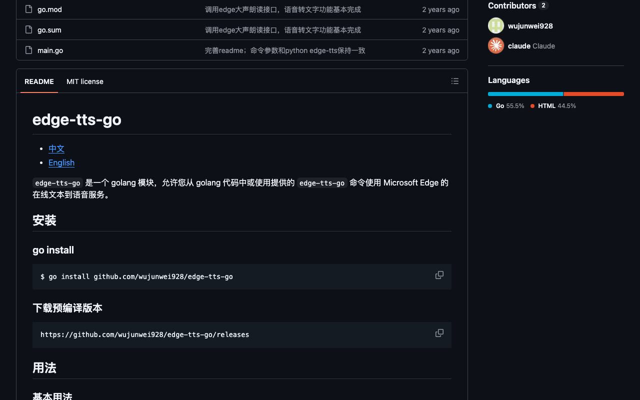Screen dimensions: 640x400
Task: Click the file icon beside main.go
Action: point(28,50)
